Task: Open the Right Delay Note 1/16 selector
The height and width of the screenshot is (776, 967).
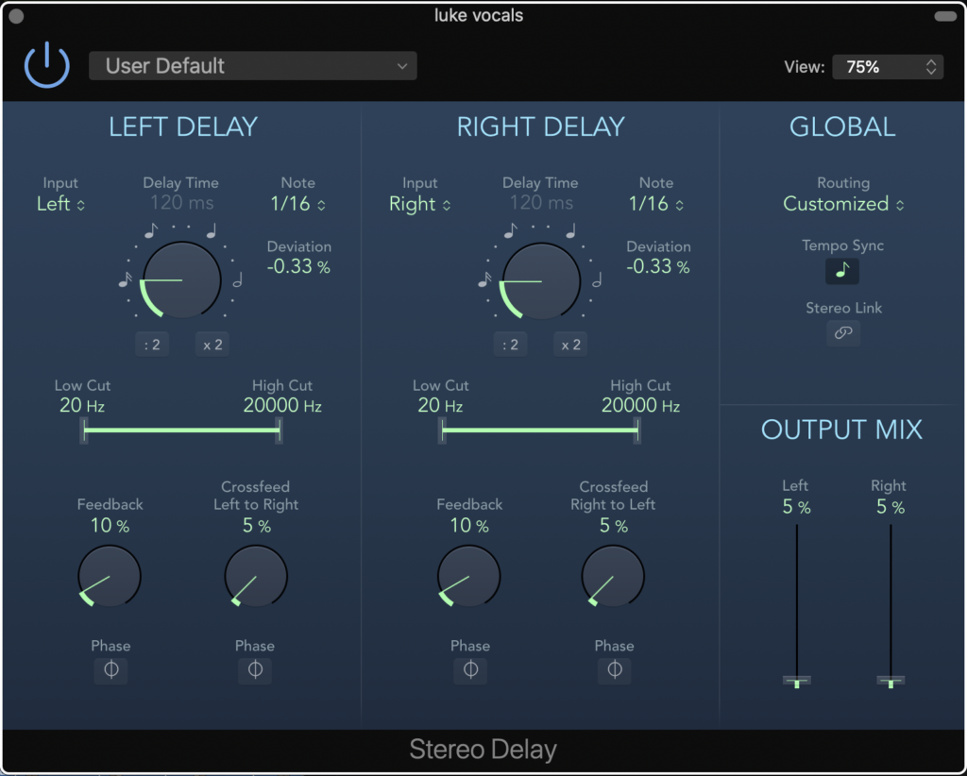Action: [656, 203]
